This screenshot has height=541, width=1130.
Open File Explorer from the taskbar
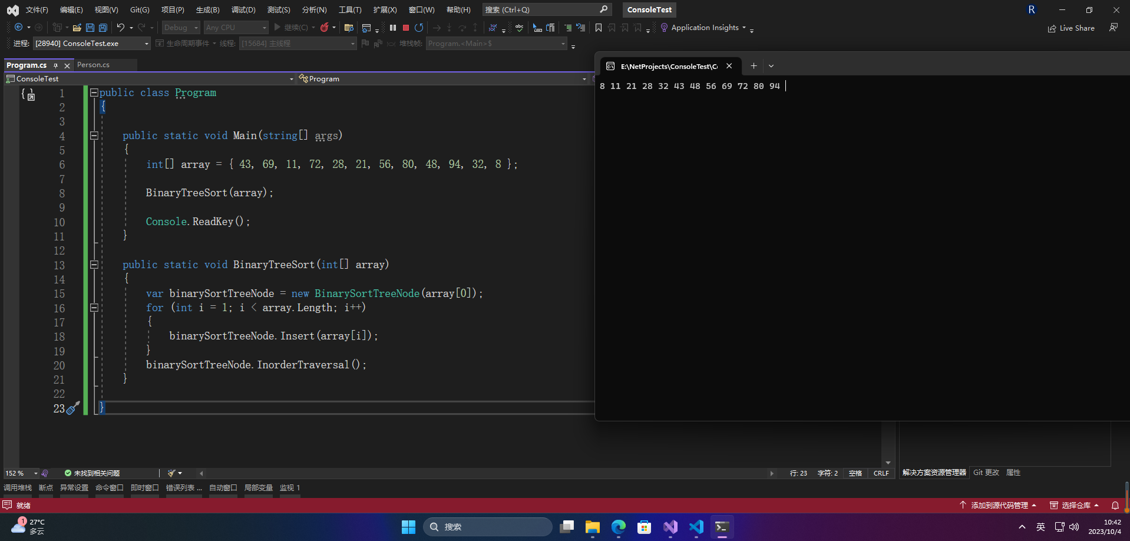(592, 527)
